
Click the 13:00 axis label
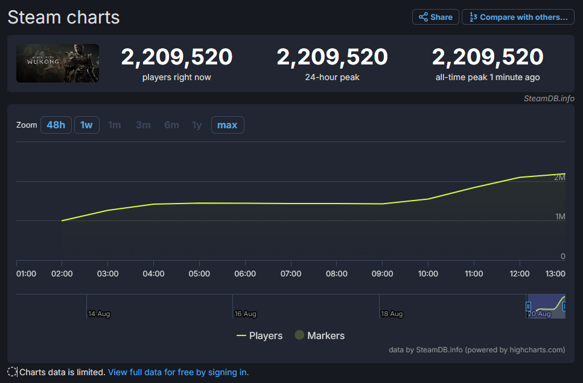click(x=555, y=273)
